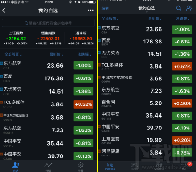Viewport: 196px width, 172px height.
Task: Open 中国平安 601318 row in left screen
Action: point(48,143)
